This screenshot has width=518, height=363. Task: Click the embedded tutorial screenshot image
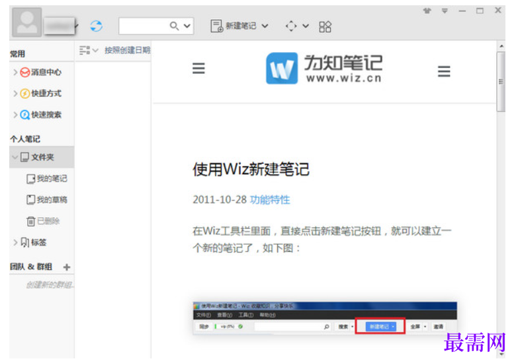coord(325,318)
